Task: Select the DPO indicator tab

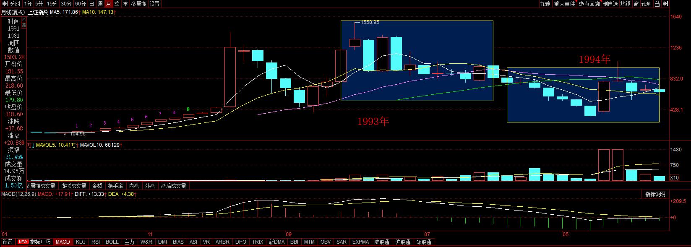Action: tap(241, 242)
